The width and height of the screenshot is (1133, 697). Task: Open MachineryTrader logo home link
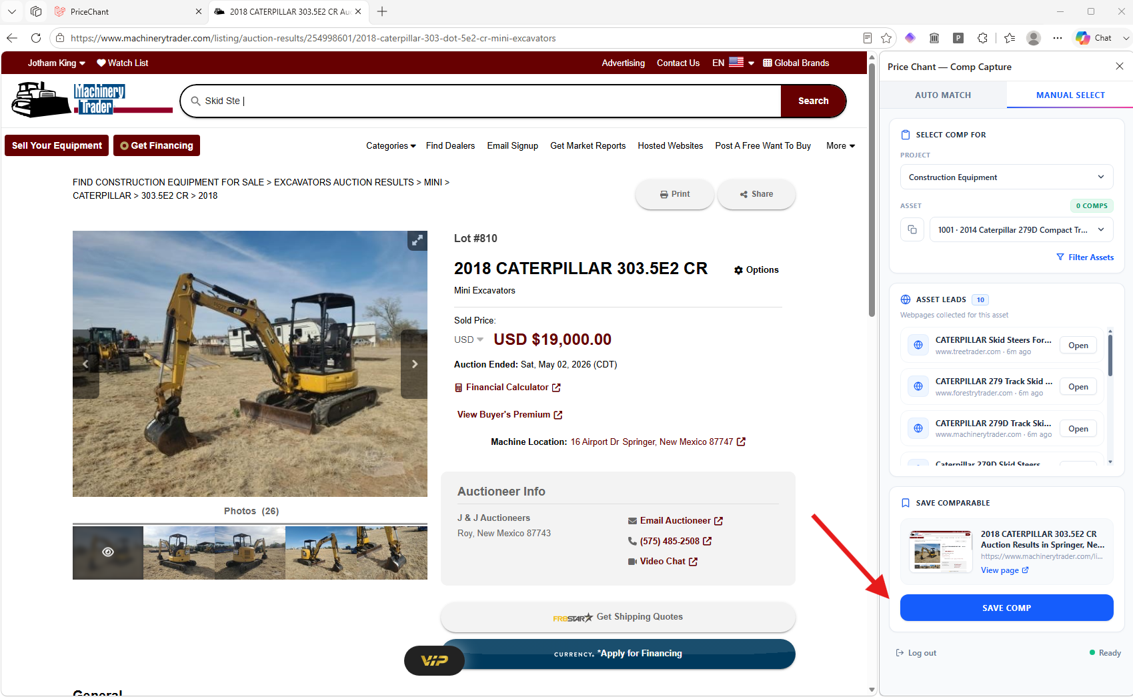pyautogui.click(x=92, y=100)
